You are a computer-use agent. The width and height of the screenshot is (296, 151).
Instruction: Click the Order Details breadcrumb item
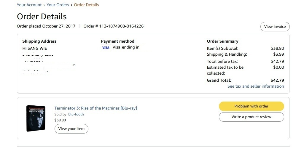(86, 5)
